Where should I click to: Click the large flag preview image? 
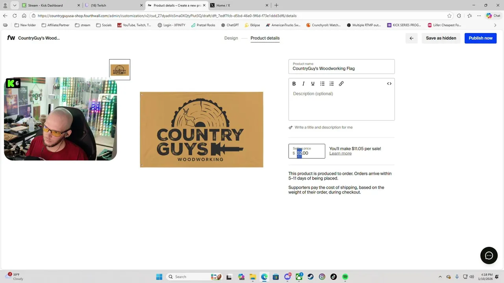point(202,130)
